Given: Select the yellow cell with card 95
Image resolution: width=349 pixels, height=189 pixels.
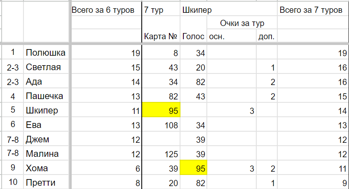Looking at the screenshot, I should (x=161, y=110).
